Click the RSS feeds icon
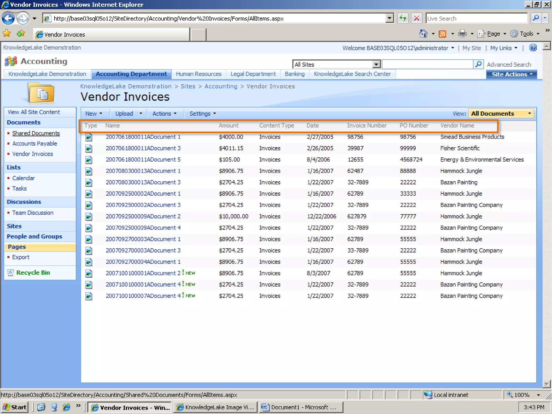Viewport: 552px width, 414px height. coord(442,34)
